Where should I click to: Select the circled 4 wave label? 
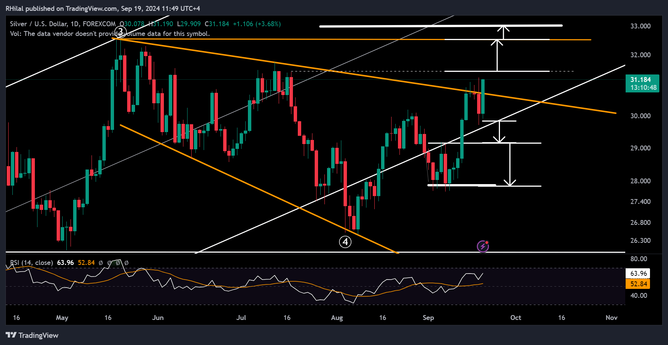345,242
